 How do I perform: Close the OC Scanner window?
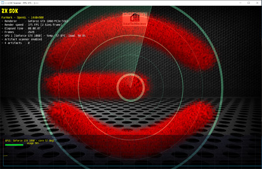click(257, 3)
